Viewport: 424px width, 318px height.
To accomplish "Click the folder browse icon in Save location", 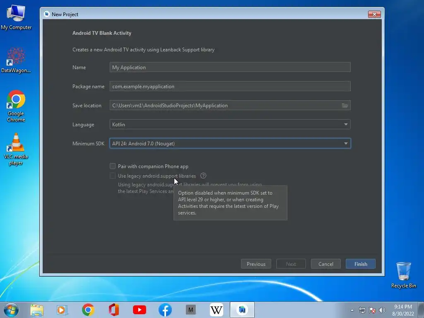I will [x=345, y=106].
